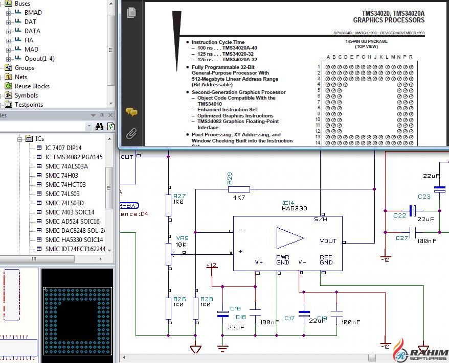The image size is (449, 363).
Task: Select IC TMS34082 PGA145 in library
Action: click(x=73, y=157)
